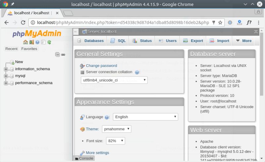Image resolution: width=265 pixels, height=162 pixels.
Task: Click the Change password link
Action: click(101, 66)
